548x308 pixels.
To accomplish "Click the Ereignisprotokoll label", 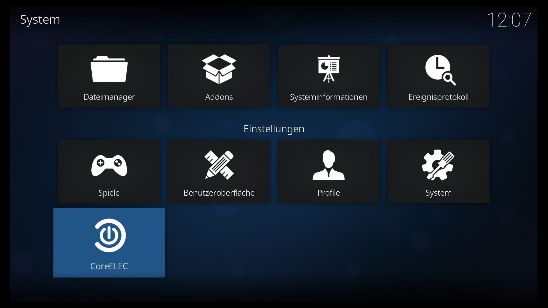I will coord(438,97).
